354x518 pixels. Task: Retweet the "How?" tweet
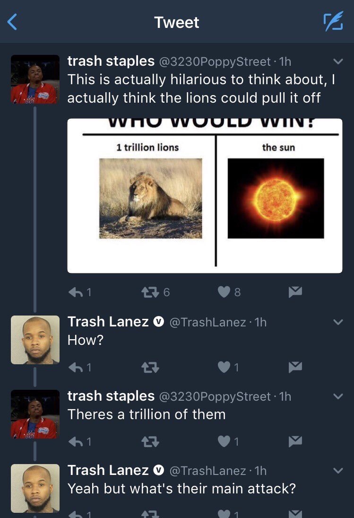click(x=150, y=367)
